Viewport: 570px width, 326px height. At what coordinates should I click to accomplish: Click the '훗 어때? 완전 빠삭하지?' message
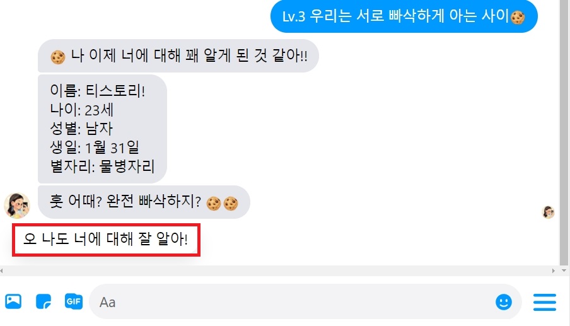pyautogui.click(x=144, y=202)
